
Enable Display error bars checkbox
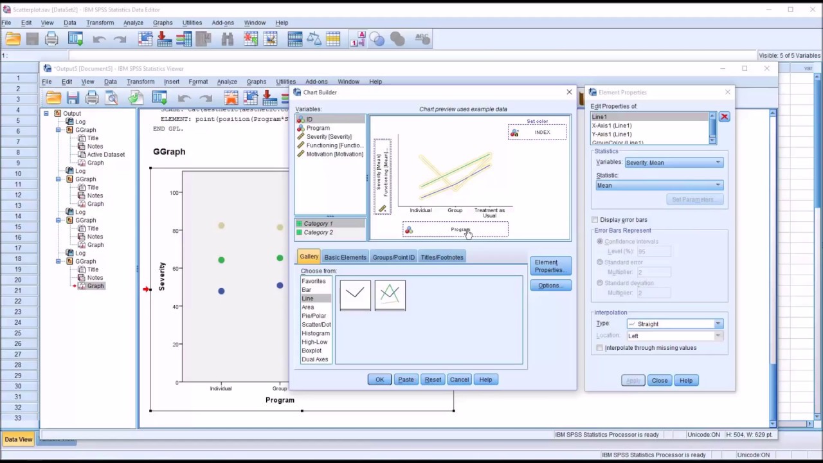[x=595, y=220]
